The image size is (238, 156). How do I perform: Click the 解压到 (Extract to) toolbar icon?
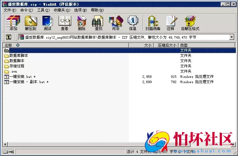[x=31, y=23]
